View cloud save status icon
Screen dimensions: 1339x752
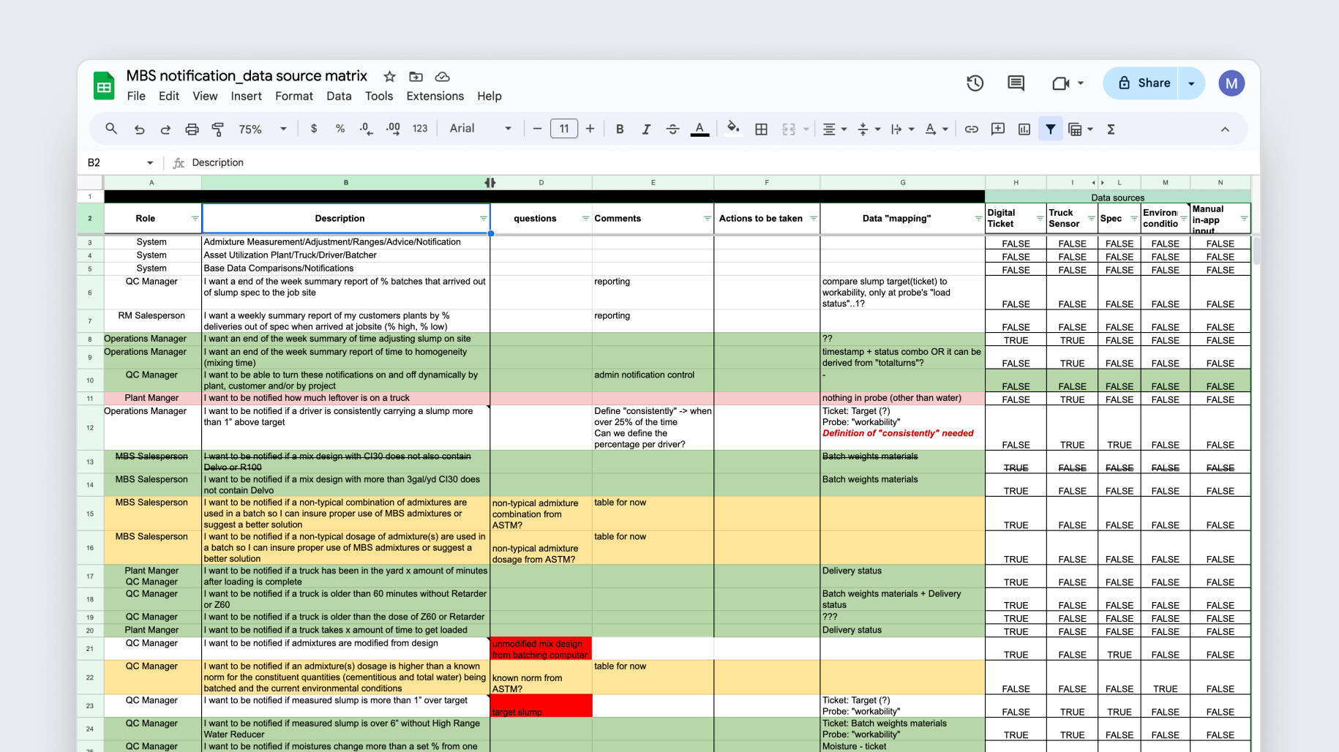pos(442,76)
